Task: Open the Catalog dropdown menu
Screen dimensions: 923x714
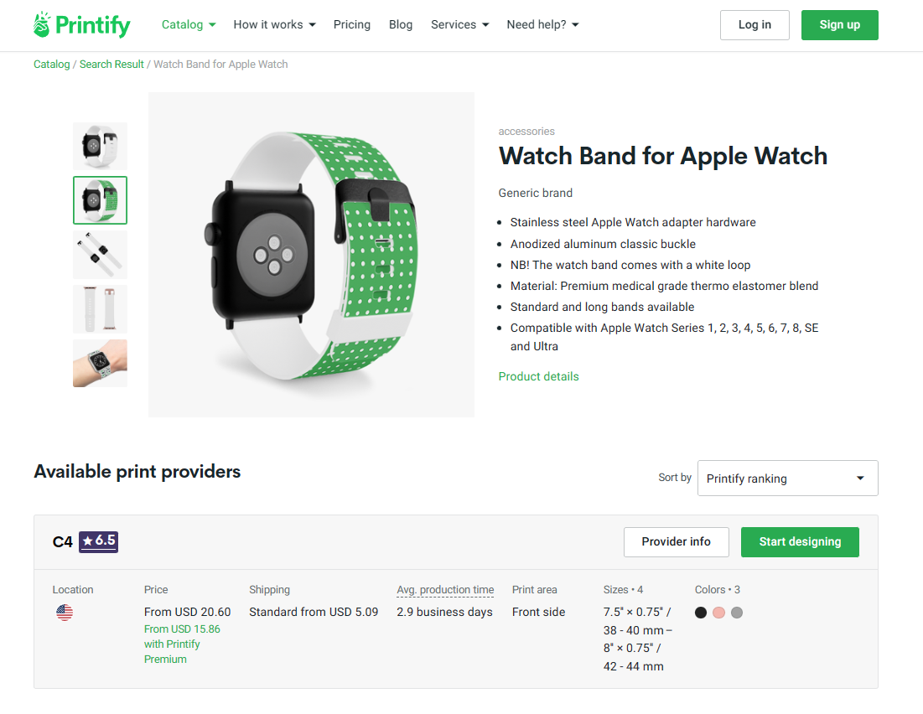Action: pyautogui.click(x=189, y=25)
